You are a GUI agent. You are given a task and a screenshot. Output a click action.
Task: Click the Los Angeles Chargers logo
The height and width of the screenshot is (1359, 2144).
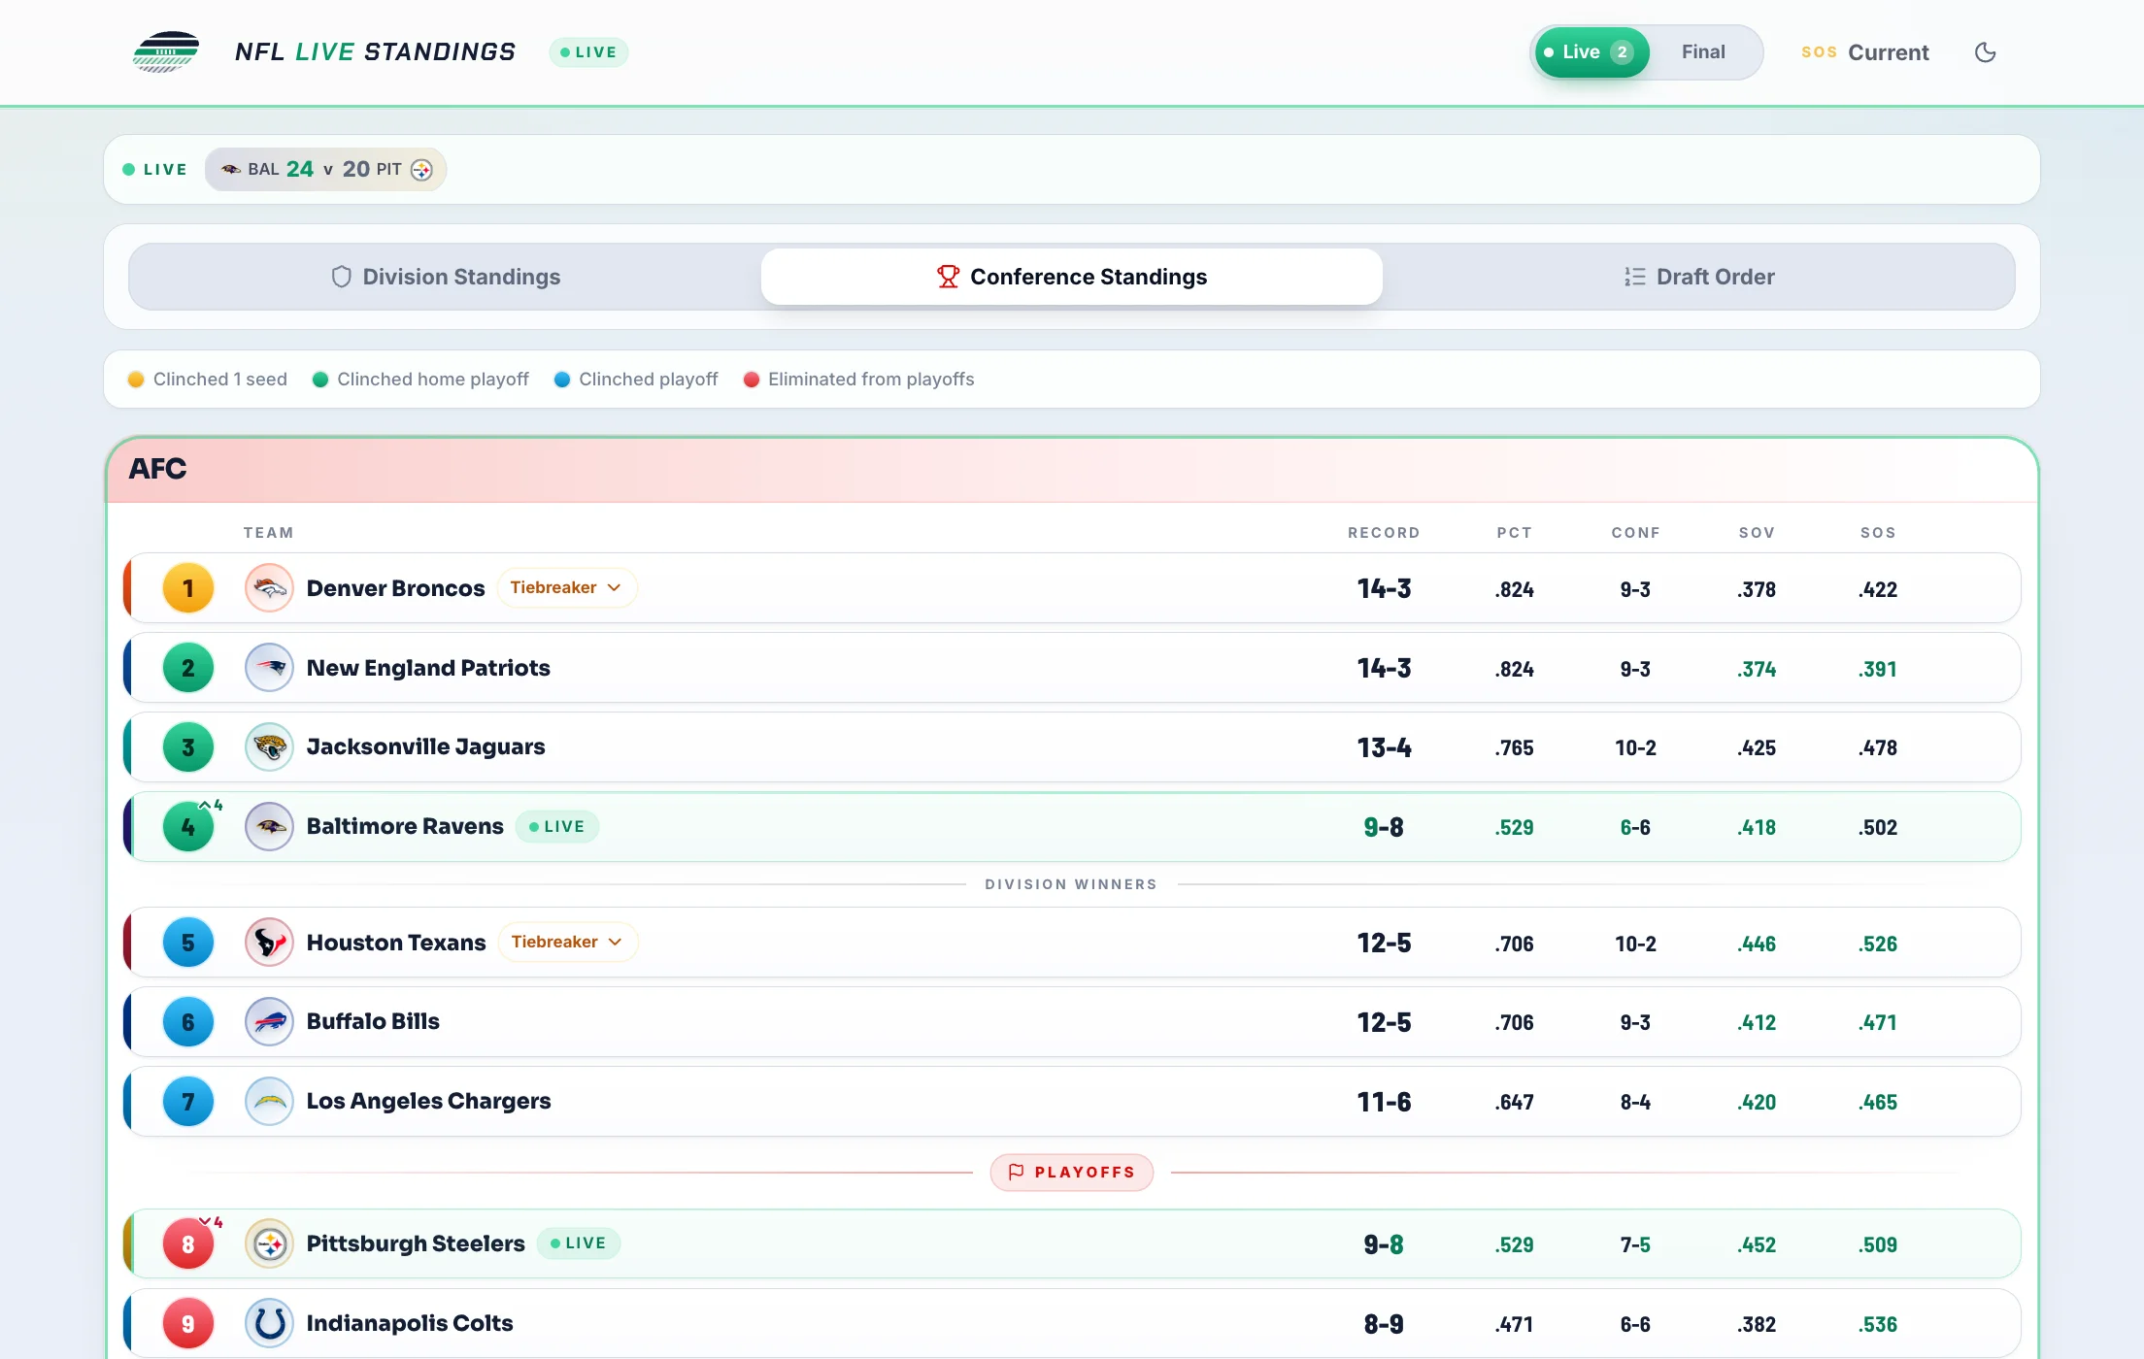(269, 1102)
